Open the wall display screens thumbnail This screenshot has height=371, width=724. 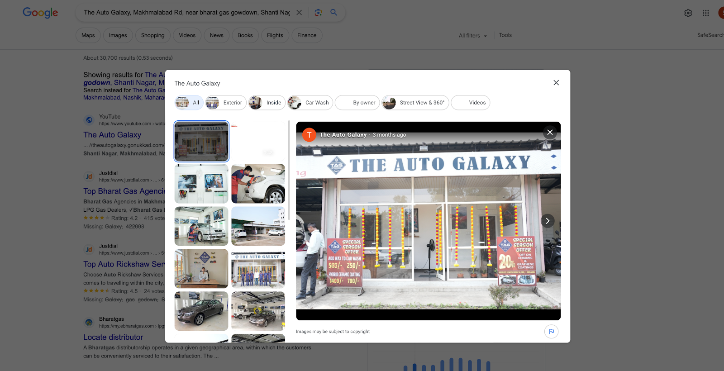pyautogui.click(x=201, y=184)
